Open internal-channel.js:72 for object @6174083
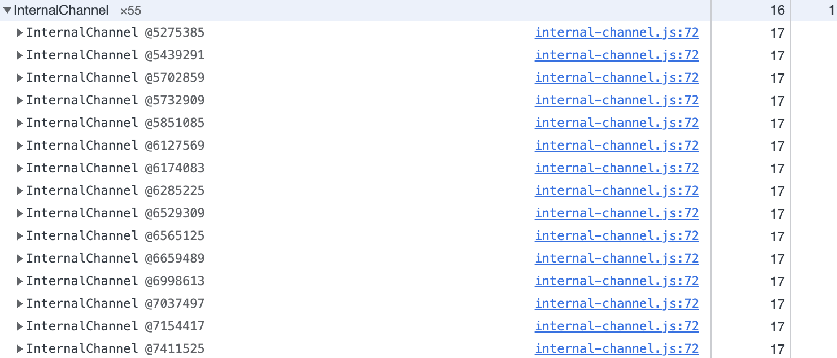Screen dimensions: 837x358 pyautogui.click(x=616, y=168)
